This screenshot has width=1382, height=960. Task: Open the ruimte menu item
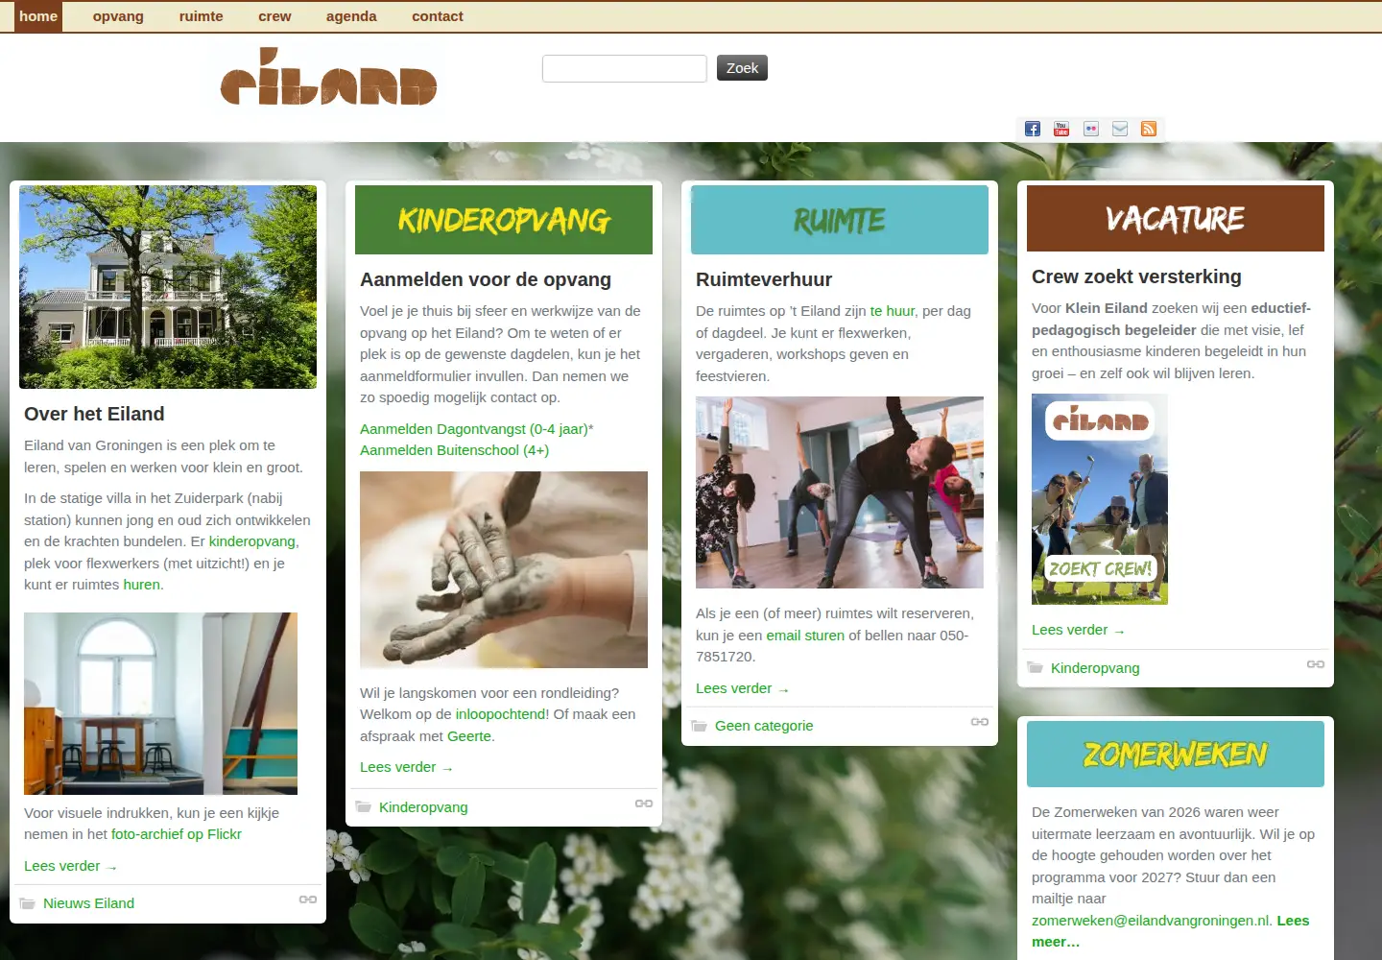click(x=202, y=16)
